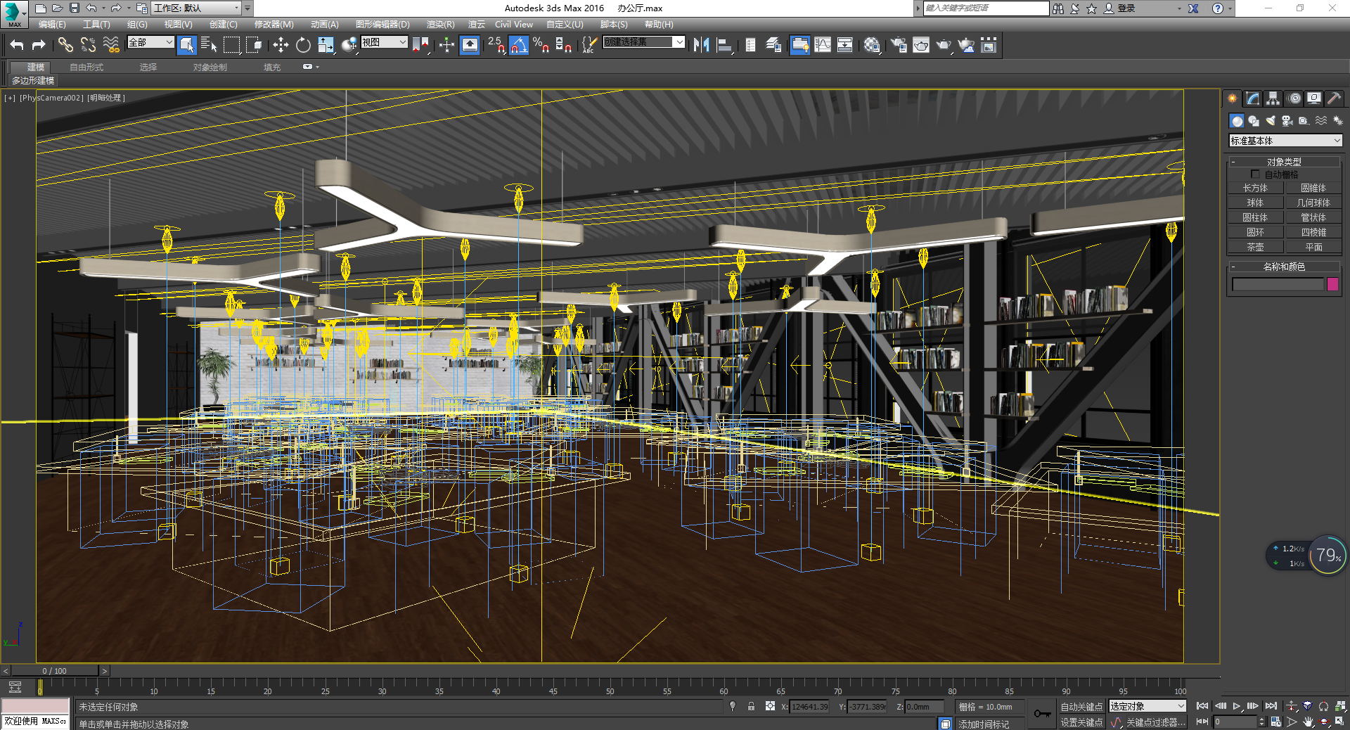Enable the 自动栅格 checkbox

pyautogui.click(x=1255, y=174)
